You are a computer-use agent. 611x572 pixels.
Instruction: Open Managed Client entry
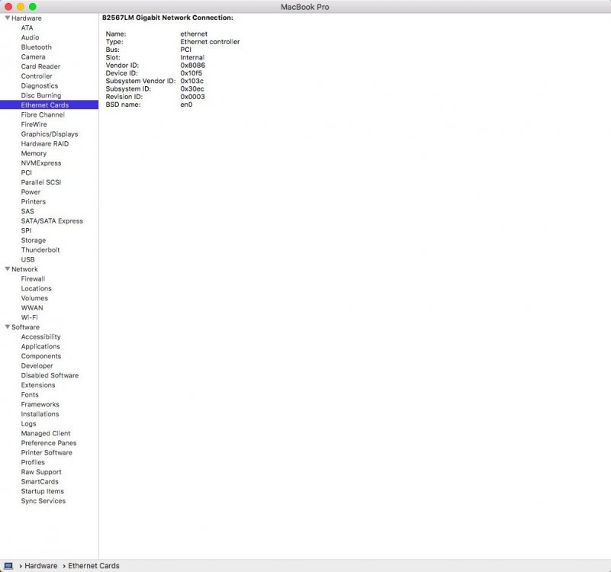[x=46, y=433]
